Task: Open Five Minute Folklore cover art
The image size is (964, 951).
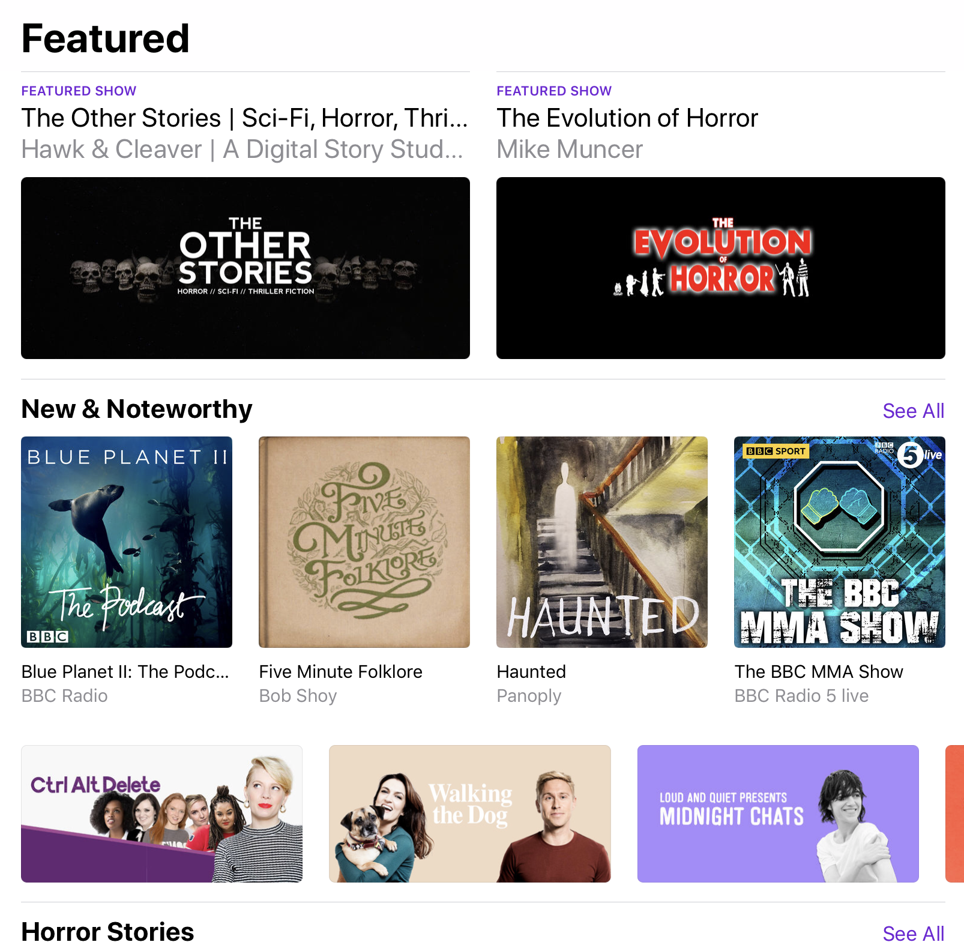Action: coord(364,542)
